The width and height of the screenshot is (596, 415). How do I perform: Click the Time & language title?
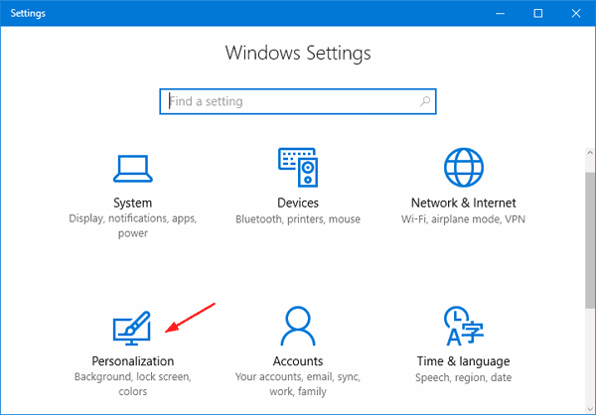[x=463, y=361]
